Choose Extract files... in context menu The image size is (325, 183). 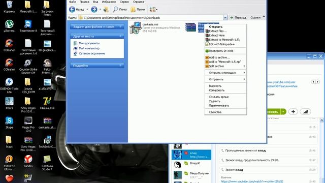point(225,31)
